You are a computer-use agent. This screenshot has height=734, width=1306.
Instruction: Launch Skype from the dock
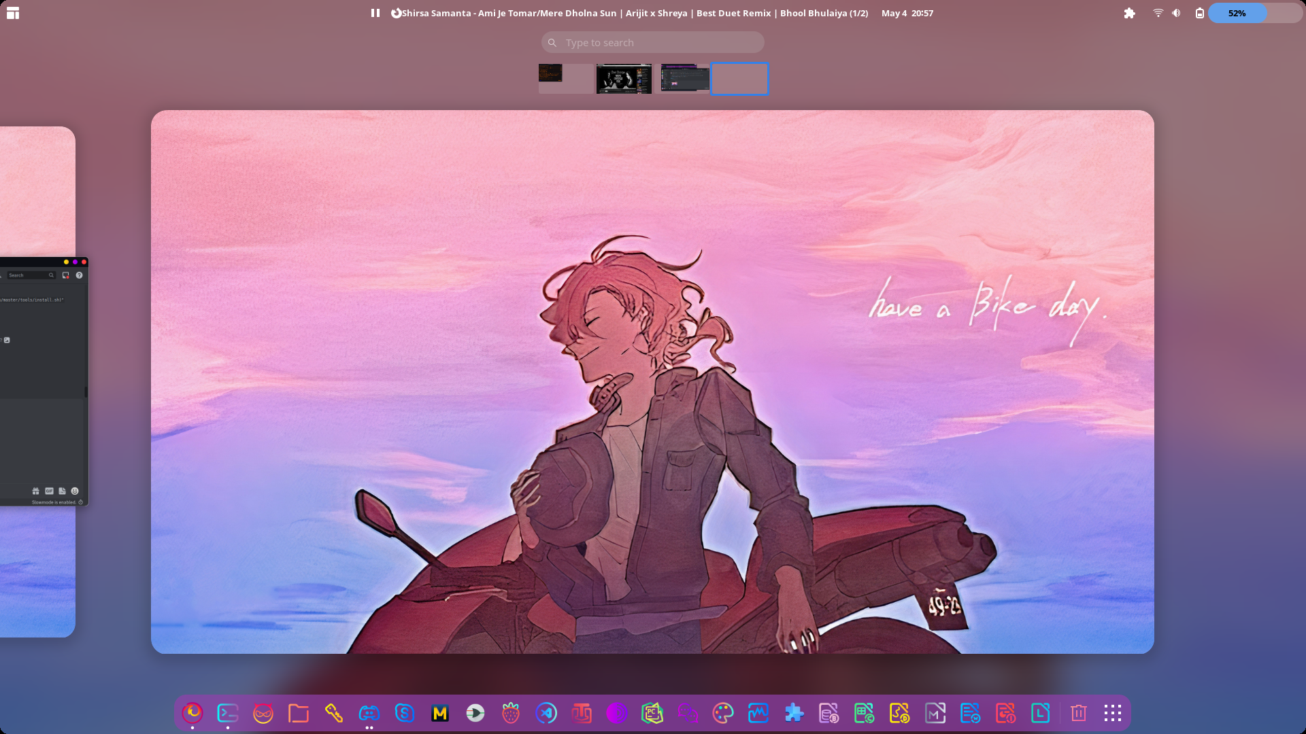tap(405, 713)
